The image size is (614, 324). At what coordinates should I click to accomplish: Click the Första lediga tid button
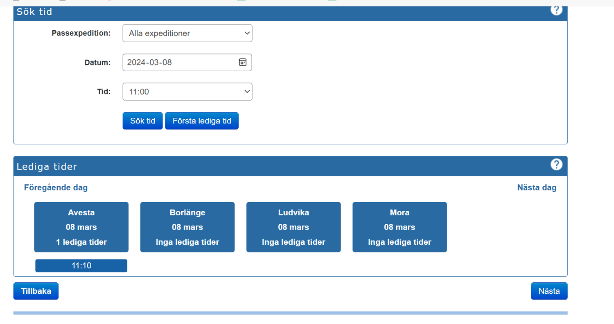point(201,121)
